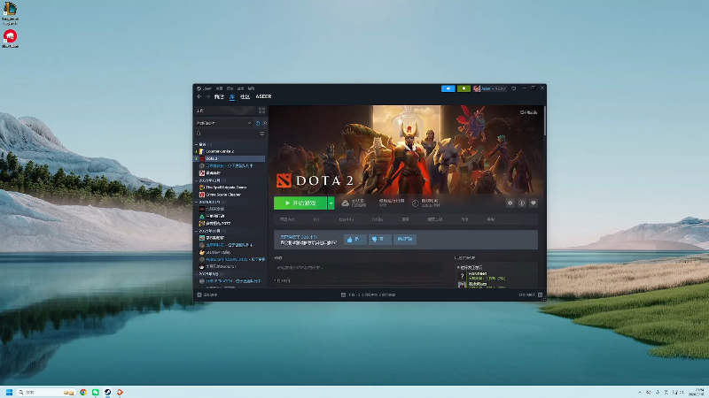The width and height of the screenshot is (709, 398).
Task: Click the add game plus icon at bottom-left
Action: [x=199, y=295]
